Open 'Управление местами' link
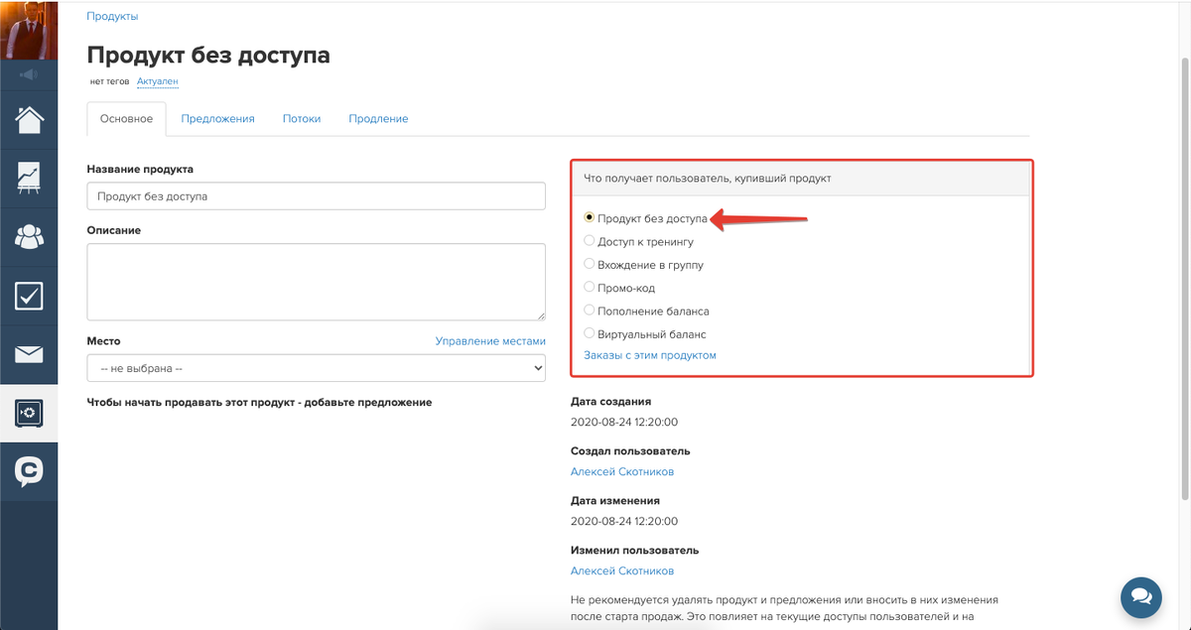The image size is (1191, 630). [x=490, y=340]
